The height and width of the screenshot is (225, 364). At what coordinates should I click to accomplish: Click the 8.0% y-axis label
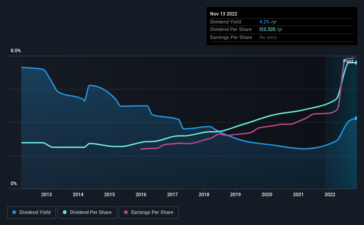point(16,51)
